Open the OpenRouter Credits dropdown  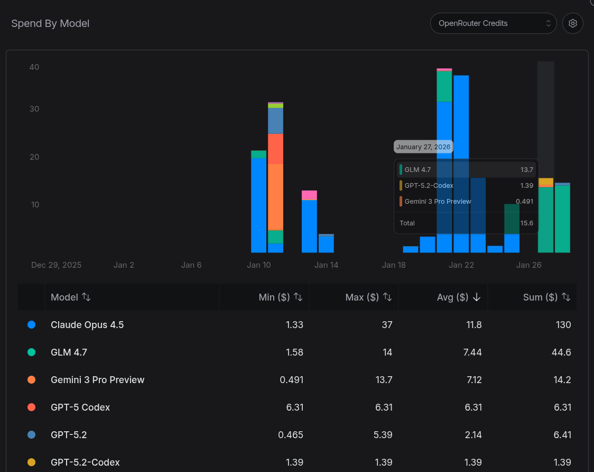(493, 23)
